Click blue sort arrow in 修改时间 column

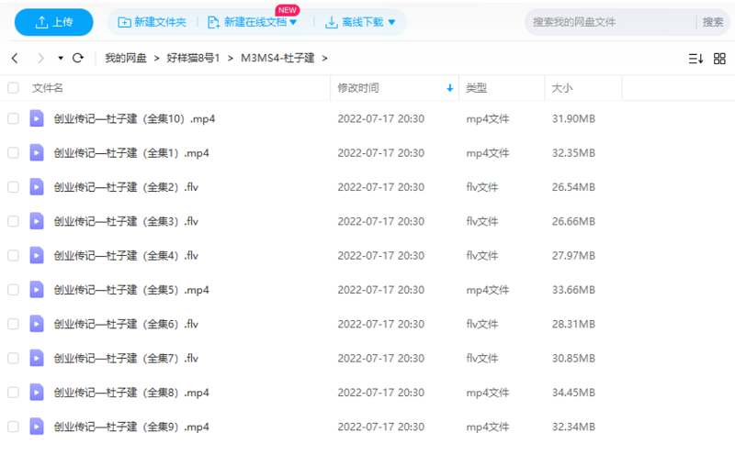click(449, 88)
